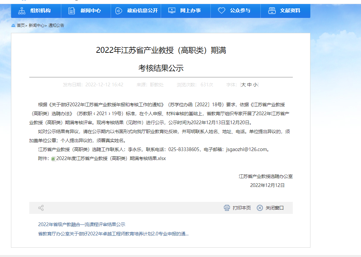Click the online services monitor icon
The width and height of the screenshot is (361, 257).
point(172,11)
